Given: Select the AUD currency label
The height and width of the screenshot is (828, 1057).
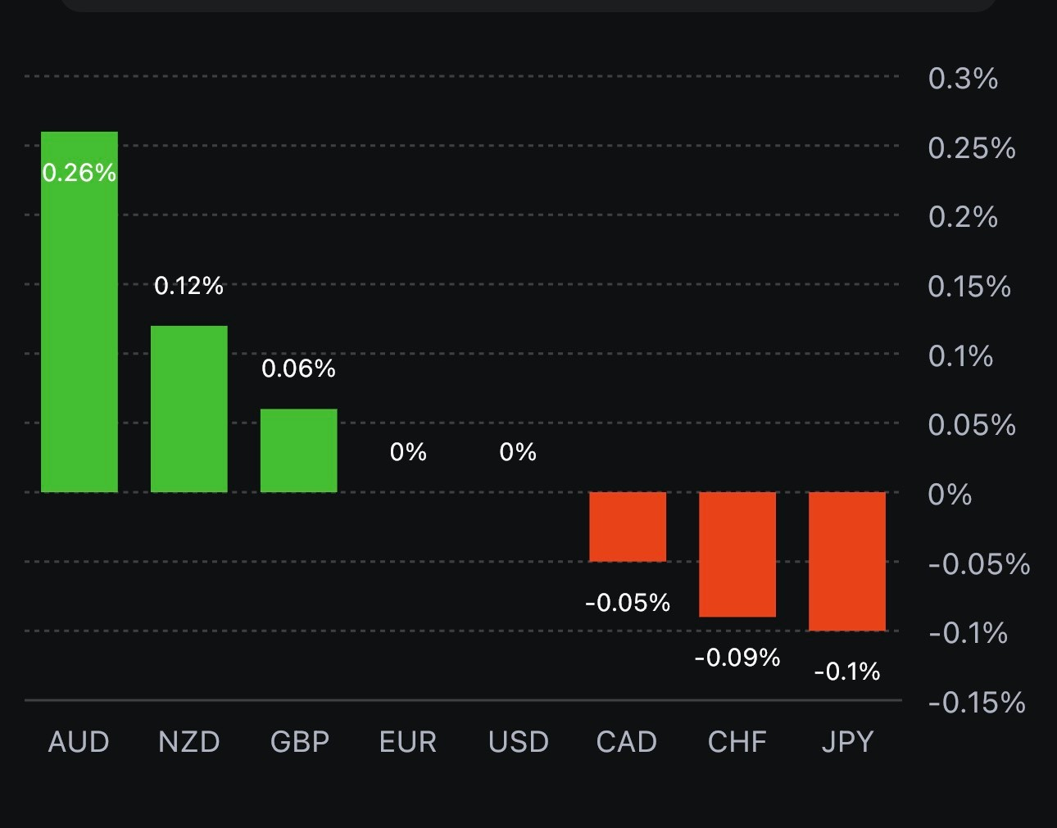Looking at the screenshot, I should pos(79,742).
